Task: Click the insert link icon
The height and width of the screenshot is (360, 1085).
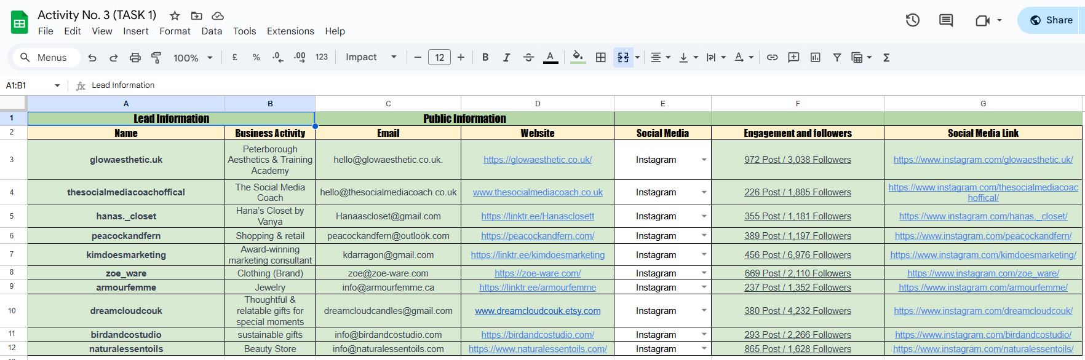Action: coord(772,57)
